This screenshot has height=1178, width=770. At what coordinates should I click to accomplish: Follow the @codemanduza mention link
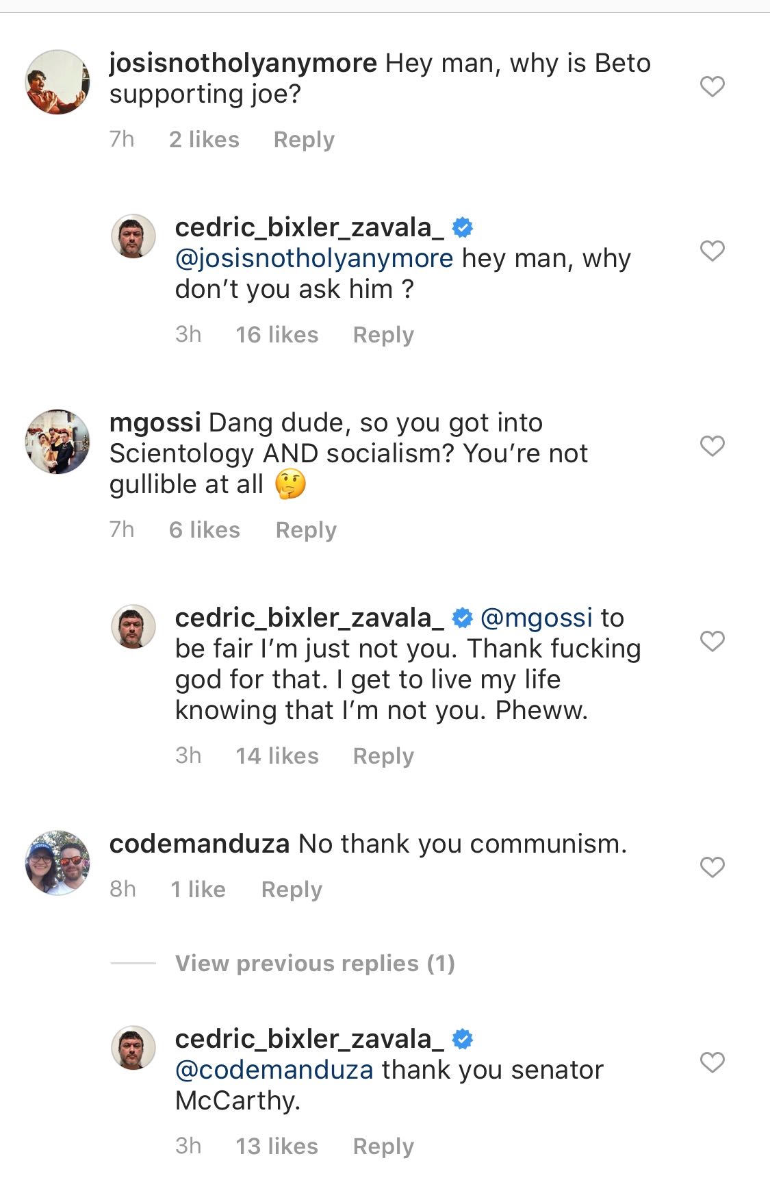click(274, 1070)
